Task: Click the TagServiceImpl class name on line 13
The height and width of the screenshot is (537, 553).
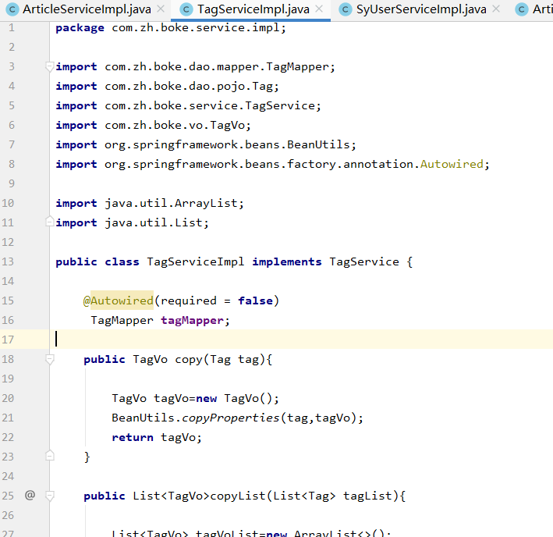Action: click(196, 261)
